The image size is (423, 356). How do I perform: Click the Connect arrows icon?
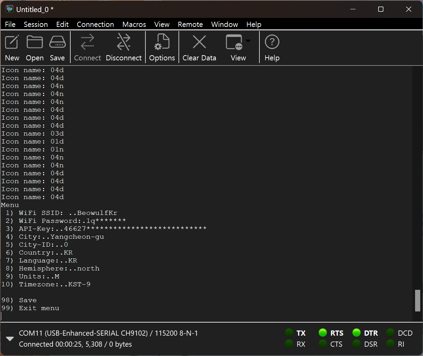[x=87, y=42]
